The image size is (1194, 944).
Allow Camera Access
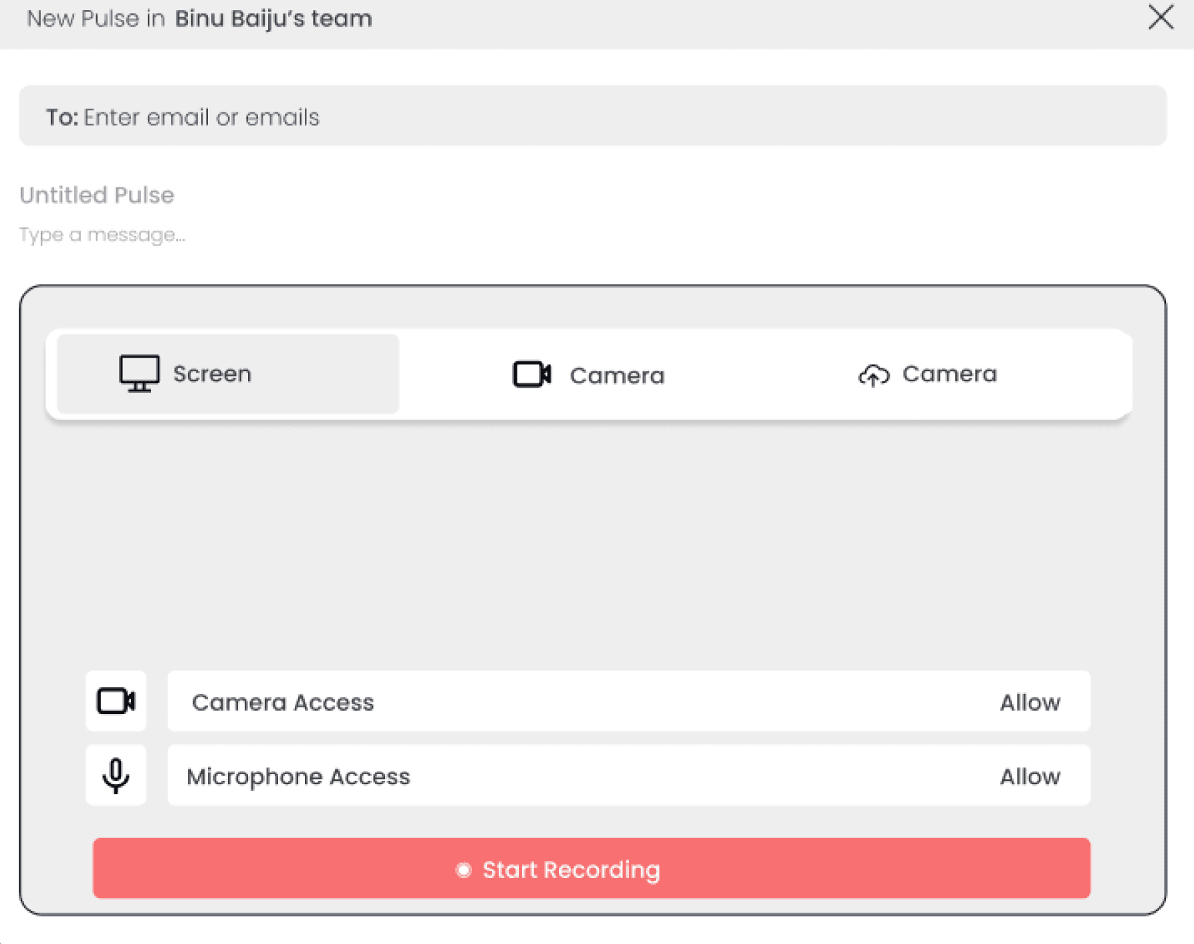pos(1030,702)
